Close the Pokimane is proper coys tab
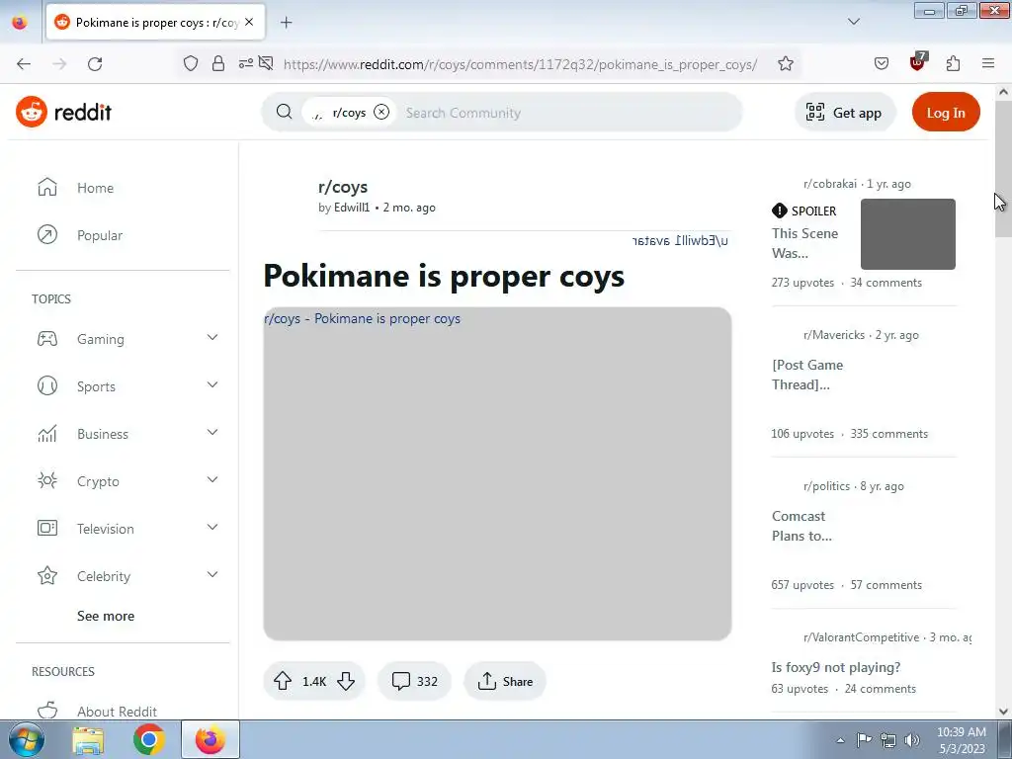The height and width of the screenshot is (759, 1012). pyautogui.click(x=249, y=22)
